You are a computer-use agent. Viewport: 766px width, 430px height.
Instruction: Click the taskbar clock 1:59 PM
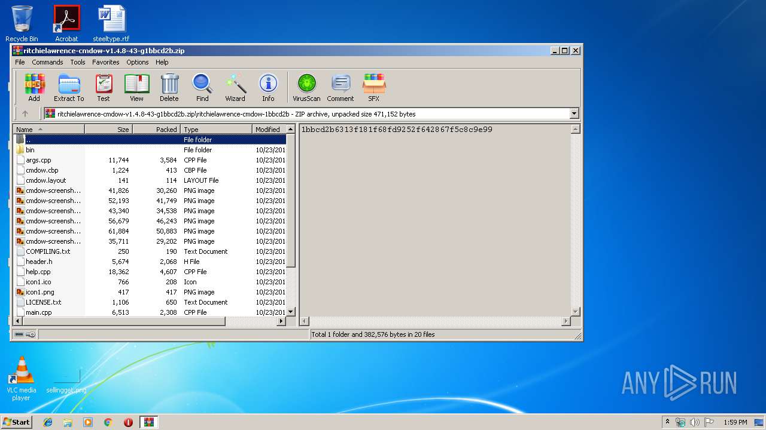(735, 422)
